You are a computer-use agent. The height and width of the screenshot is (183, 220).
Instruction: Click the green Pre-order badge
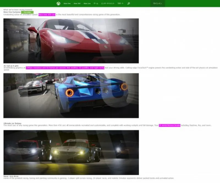coord(27,11)
